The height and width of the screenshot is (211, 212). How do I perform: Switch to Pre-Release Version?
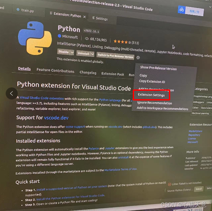click(115, 56)
